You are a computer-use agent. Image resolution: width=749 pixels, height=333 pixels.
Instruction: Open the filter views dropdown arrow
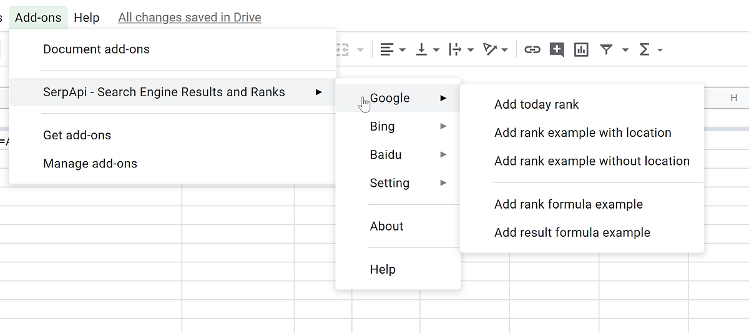pos(625,50)
